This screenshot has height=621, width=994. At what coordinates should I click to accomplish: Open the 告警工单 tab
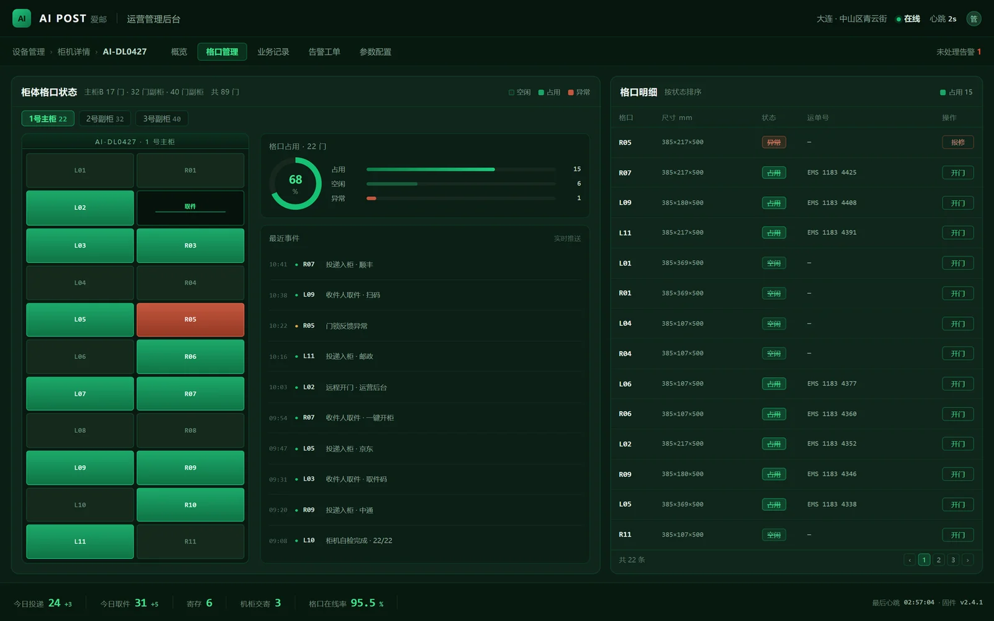[324, 52]
